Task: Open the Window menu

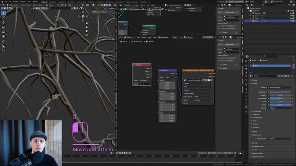Action: coord(23,2)
